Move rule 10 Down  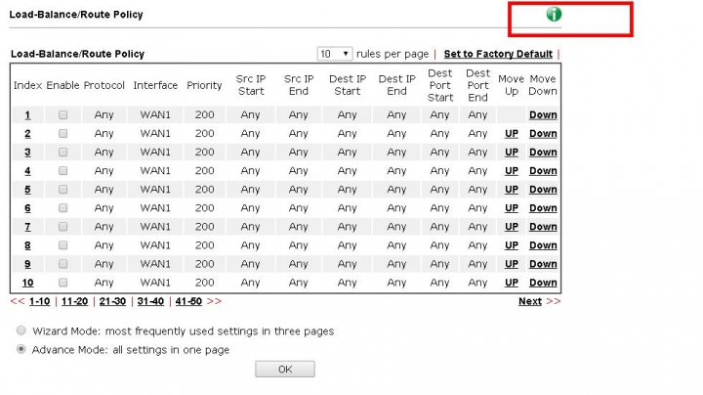click(543, 283)
